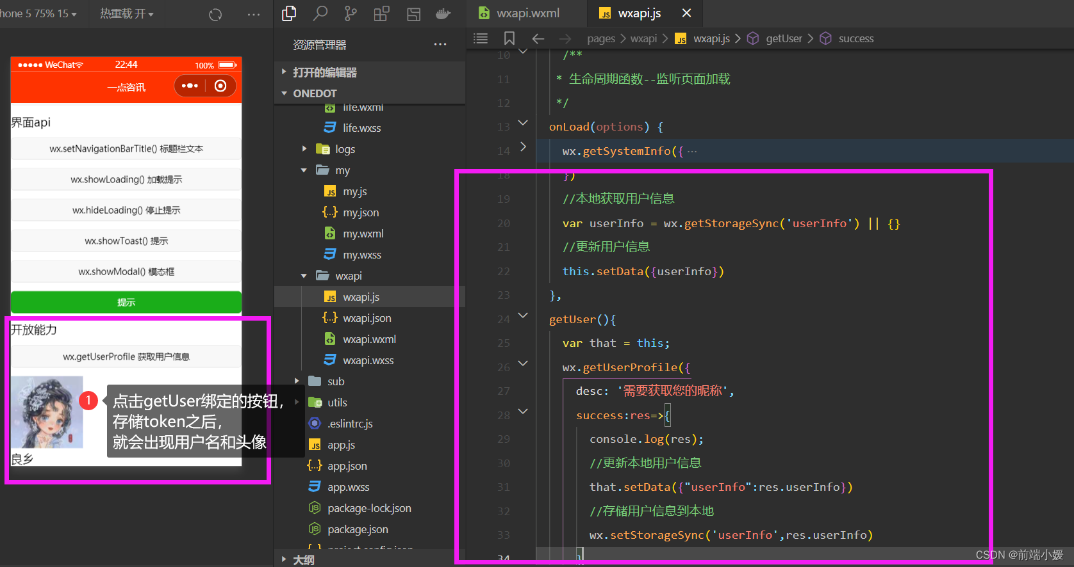Screen dimensions: 1074x567
Task: Collapse the my folder
Action: [x=304, y=170]
